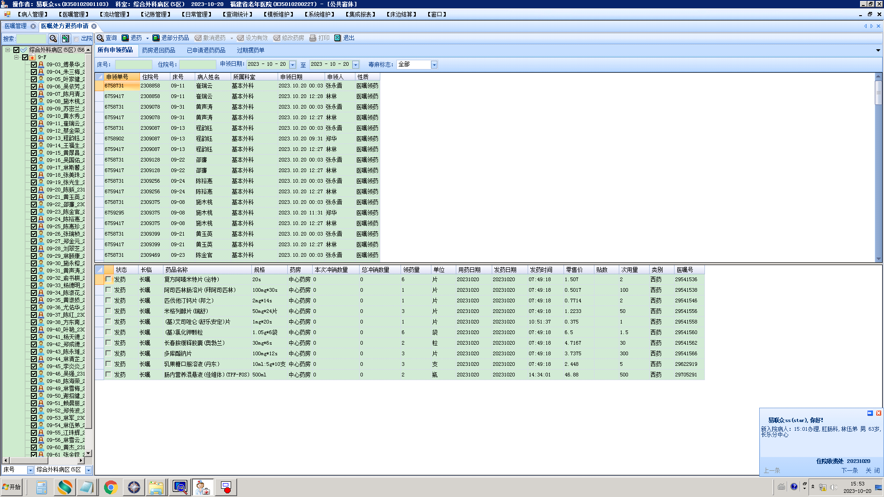The image size is (884, 497).
Task: Collapse the 综合外科病区 tree node
Action: click(x=8, y=50)
